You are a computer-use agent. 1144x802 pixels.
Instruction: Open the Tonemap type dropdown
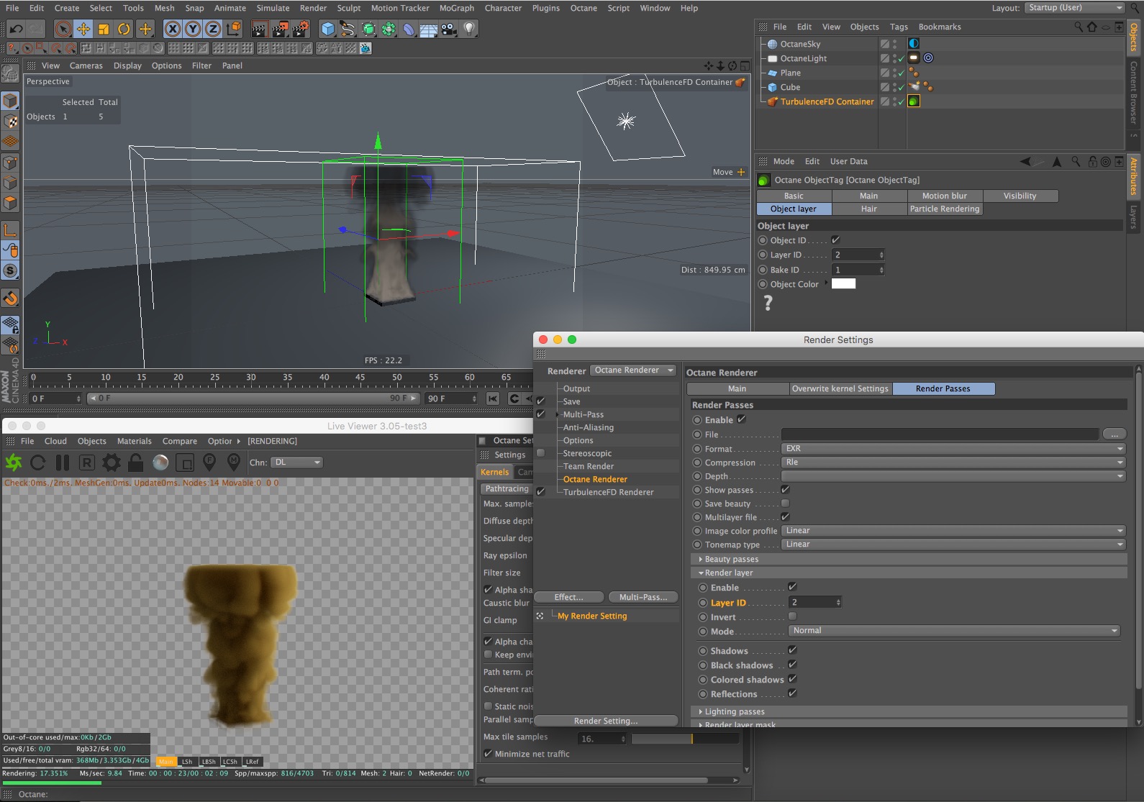point(953,544)
